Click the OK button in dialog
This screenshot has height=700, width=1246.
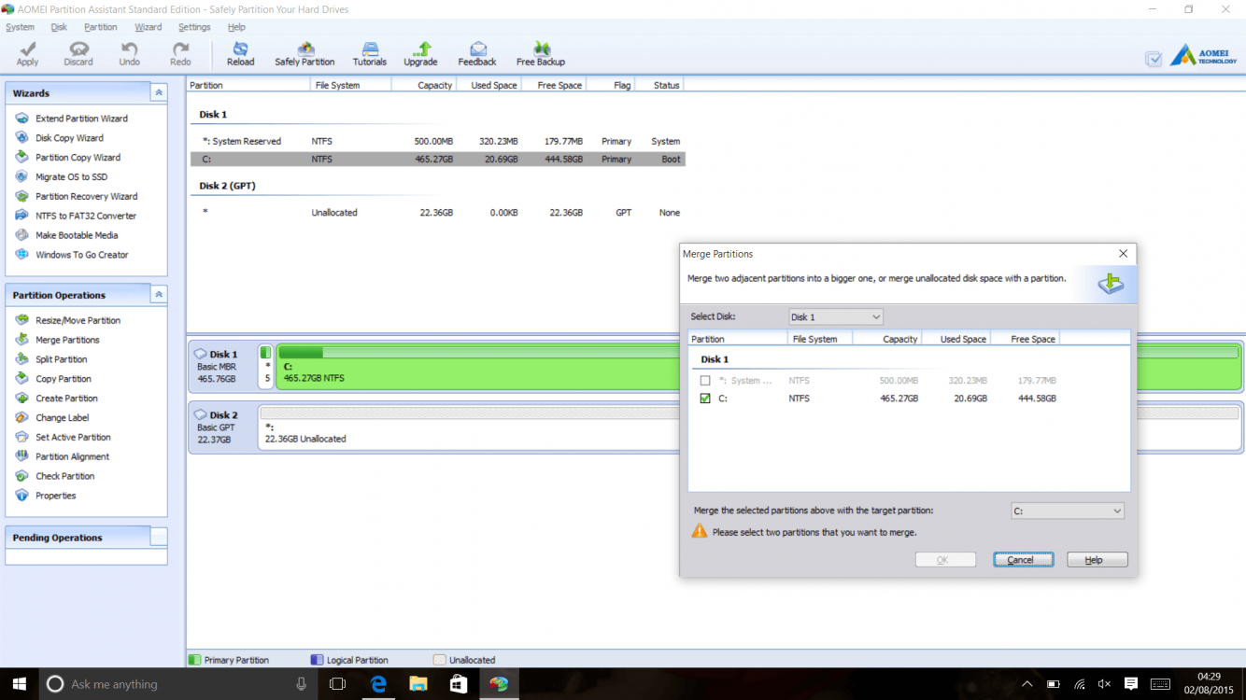click(946, 560)
